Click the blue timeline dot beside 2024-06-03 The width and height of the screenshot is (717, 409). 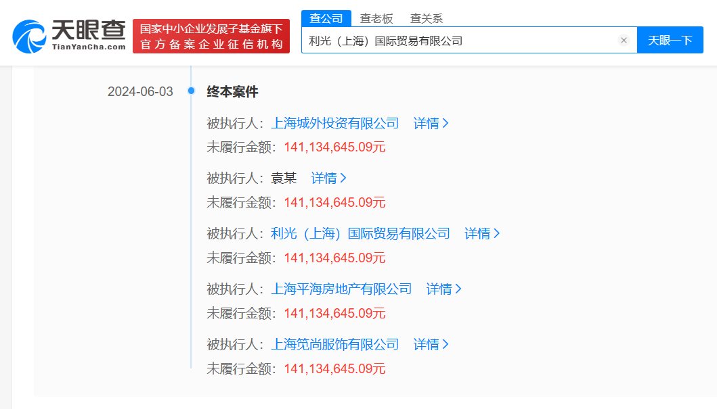[192, 91]
